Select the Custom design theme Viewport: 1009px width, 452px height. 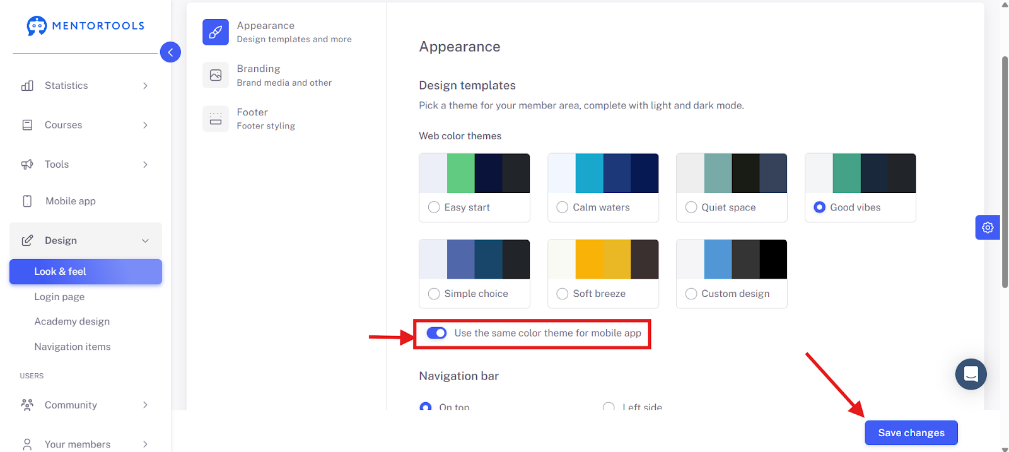pyautogui.click(x=691, y=294)
